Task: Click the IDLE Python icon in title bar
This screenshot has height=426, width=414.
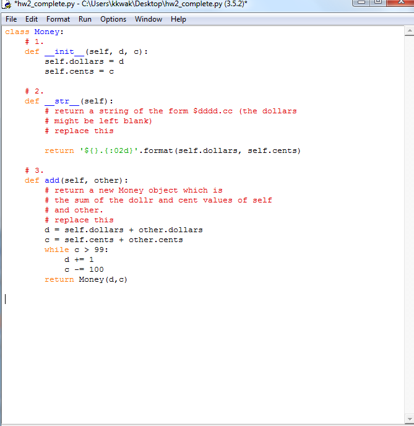Action: [x=7, y=4]
